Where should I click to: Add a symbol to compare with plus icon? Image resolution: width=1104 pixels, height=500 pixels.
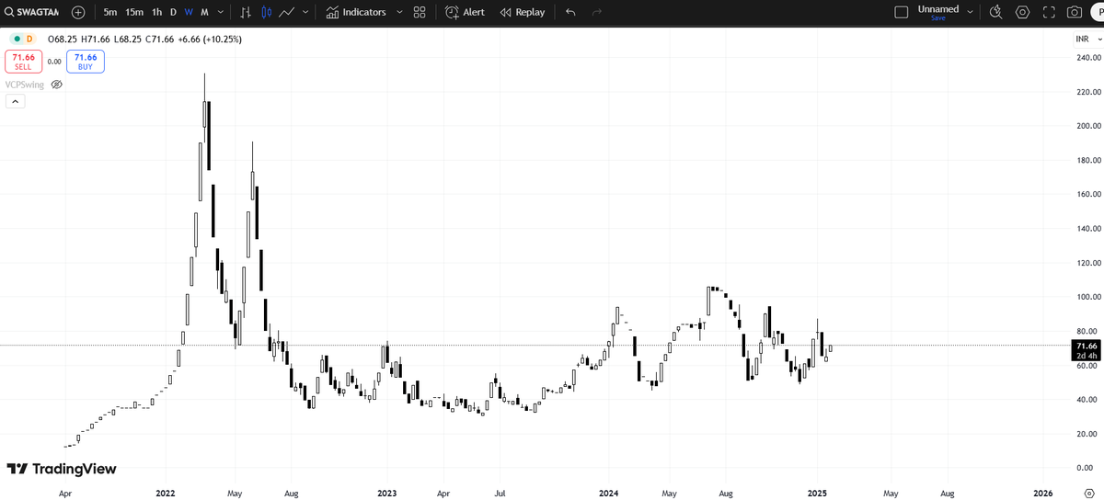tap(78, 12)
